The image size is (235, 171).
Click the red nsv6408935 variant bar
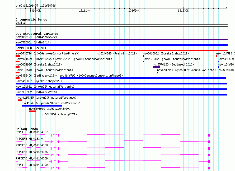(32, 111)
